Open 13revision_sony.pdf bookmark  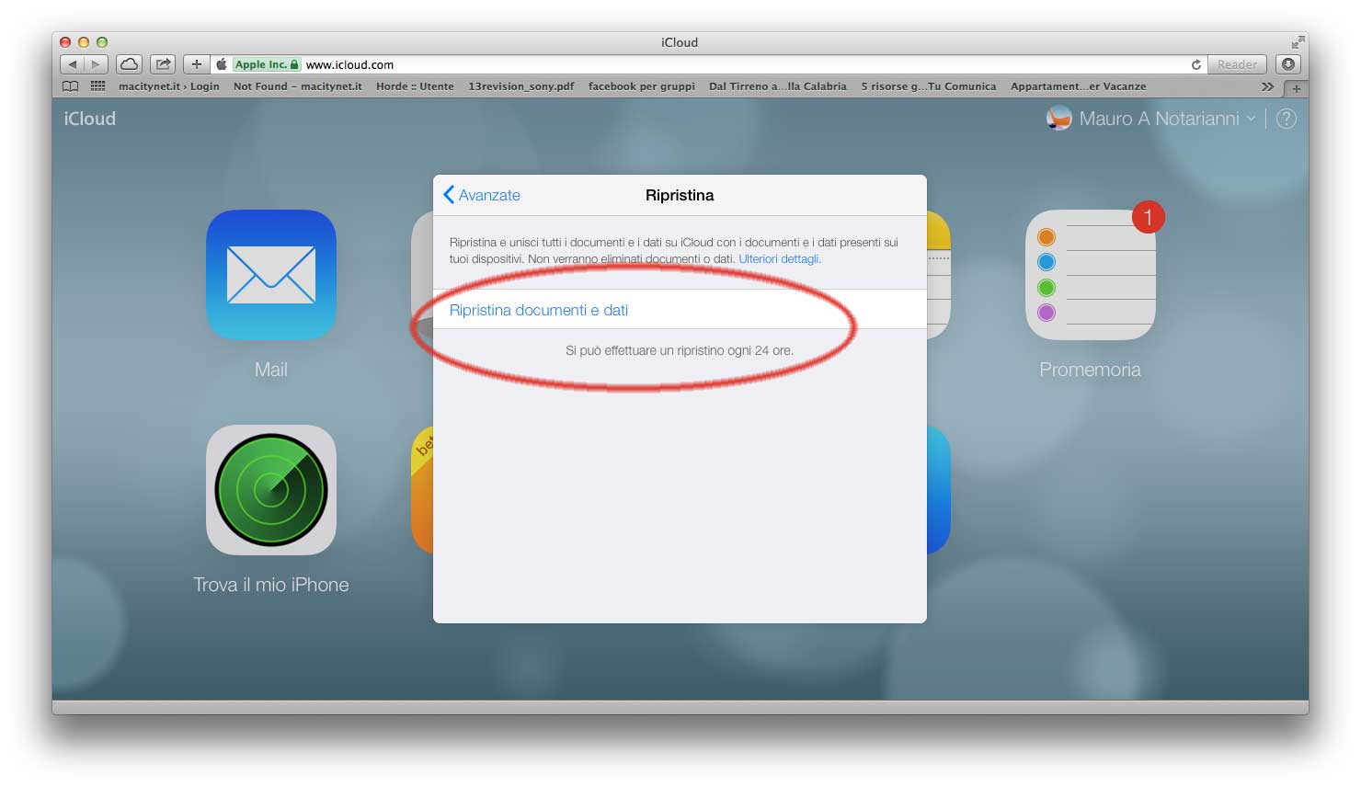520,86
